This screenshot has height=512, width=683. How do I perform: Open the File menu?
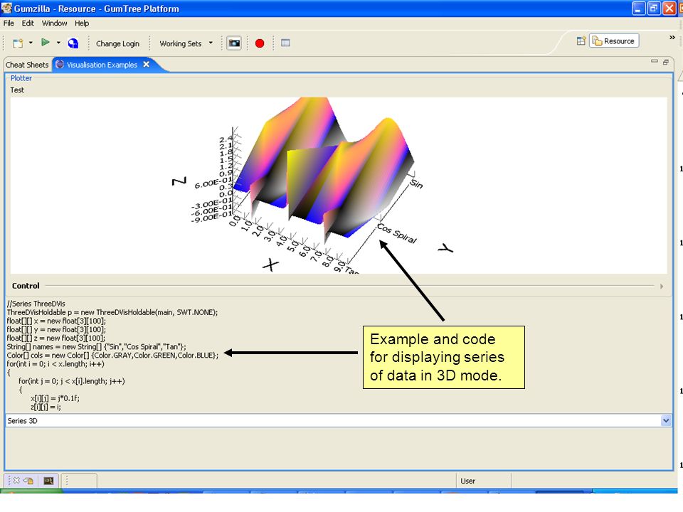click(9, 23)
